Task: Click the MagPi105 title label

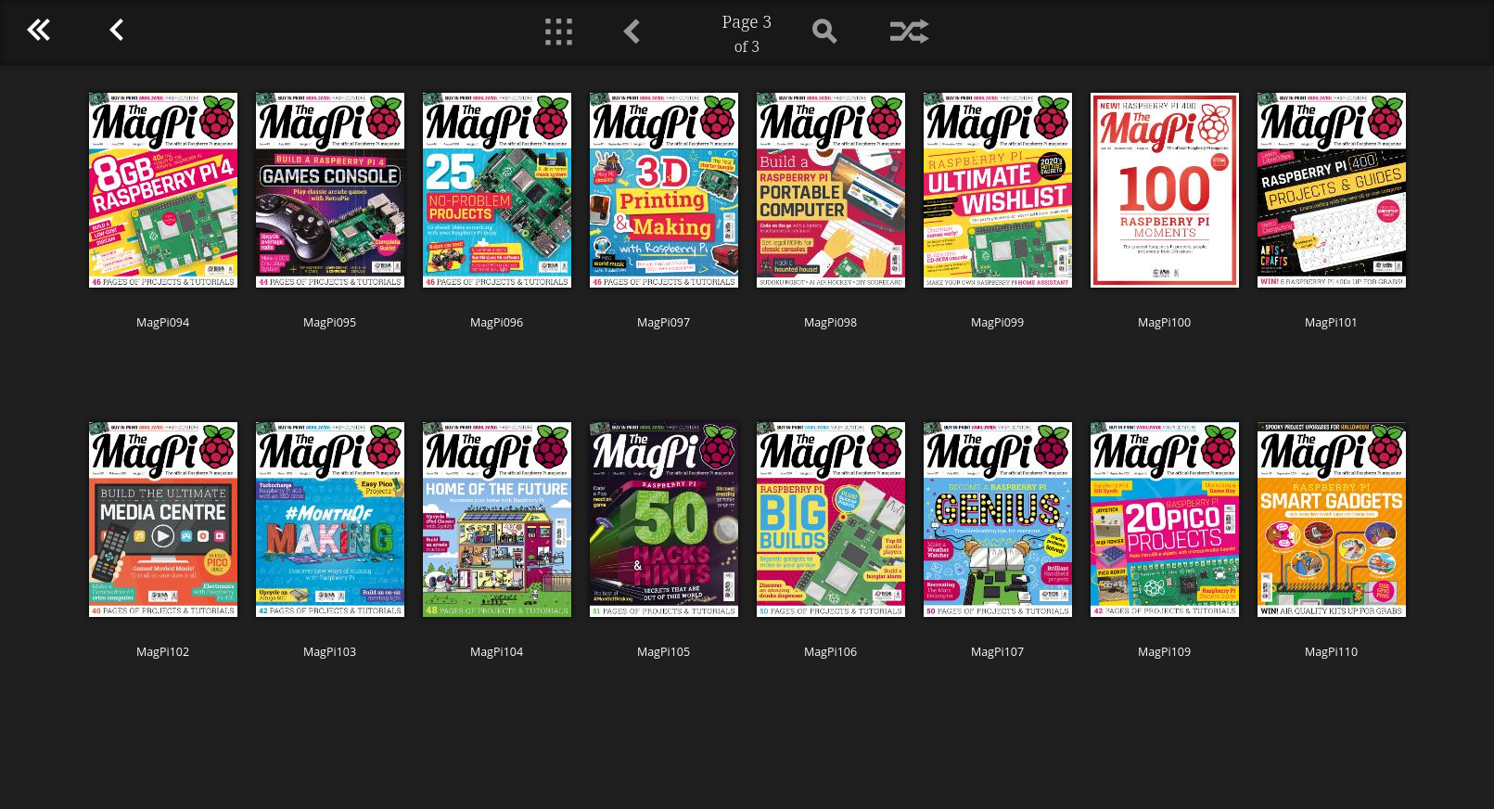Action: coord(664,652)
